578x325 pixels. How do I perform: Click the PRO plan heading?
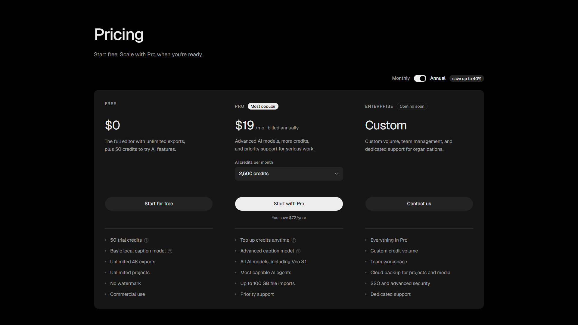[x=239, y=107]
